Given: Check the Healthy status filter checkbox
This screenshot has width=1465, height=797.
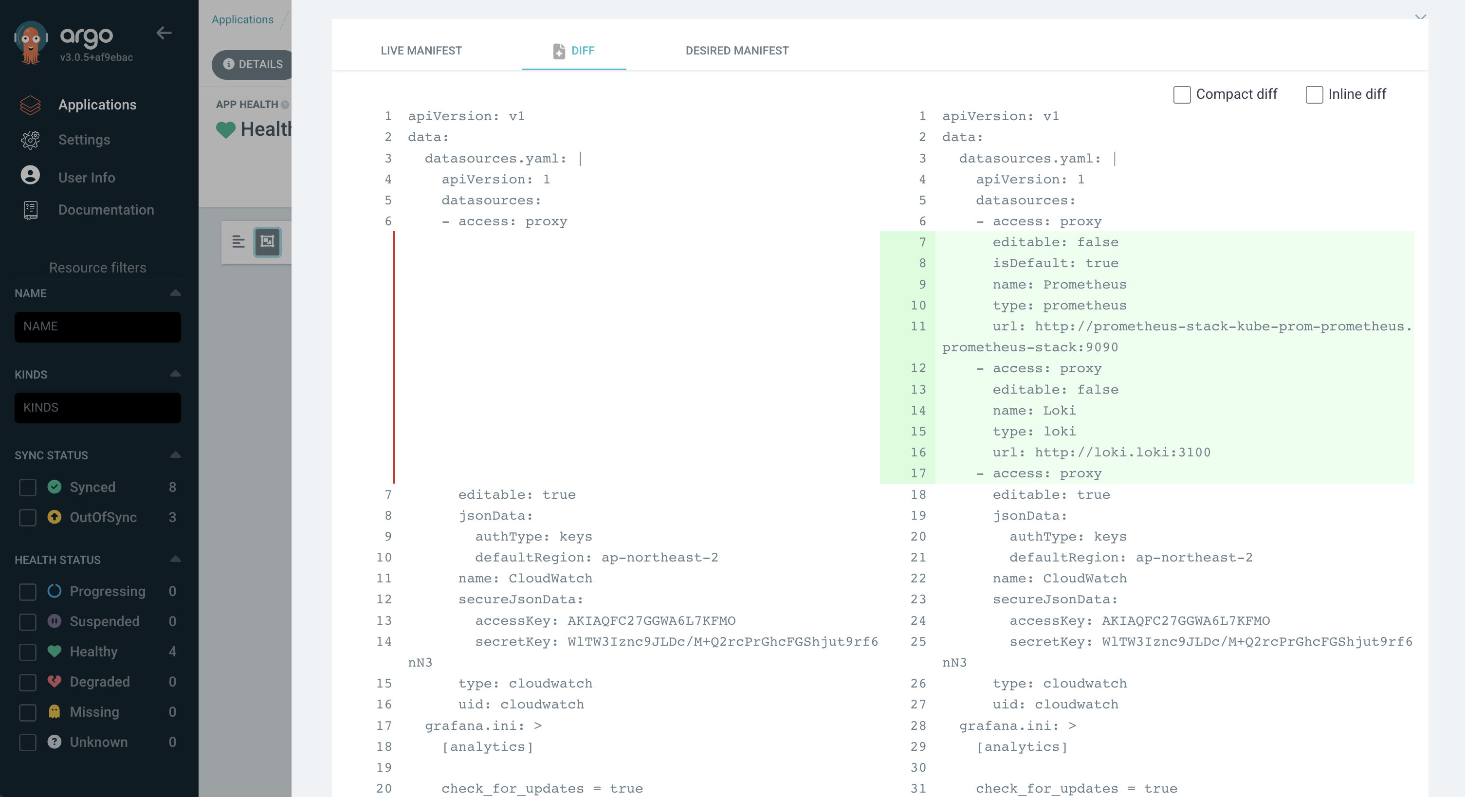Looking at the screenshot, I should [x=27, y=652].
